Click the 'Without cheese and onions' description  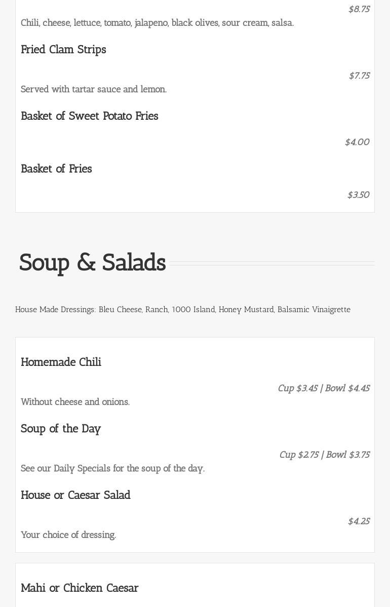75,402
